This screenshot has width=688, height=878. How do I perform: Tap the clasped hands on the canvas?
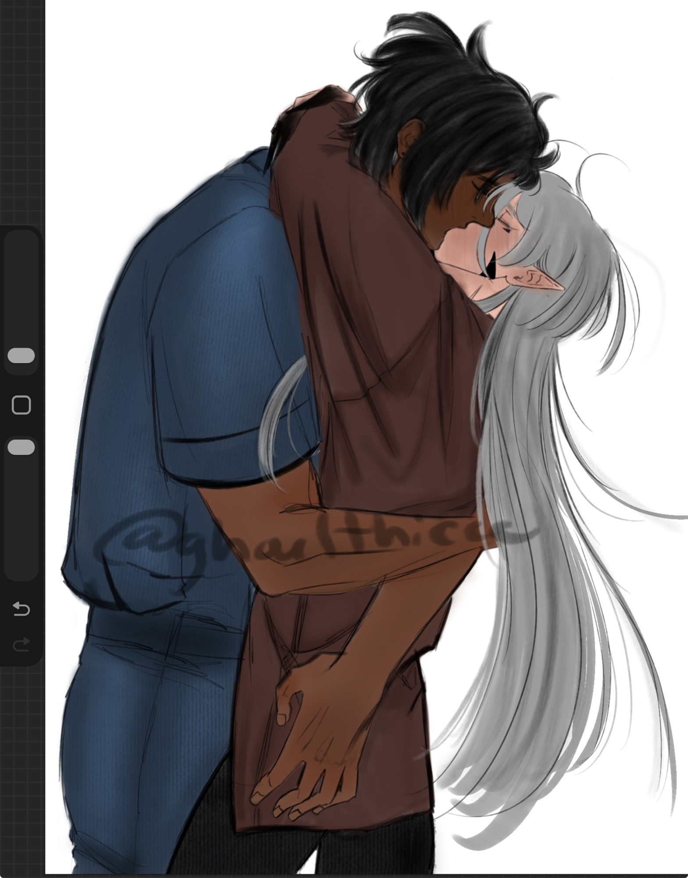click(307, 724)
